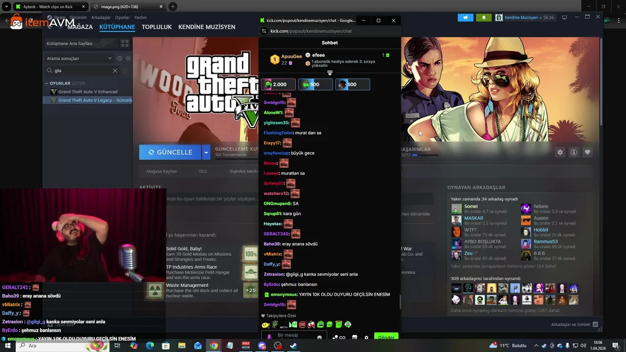
Task: Open the Oyunlar menu in Steam
Action: coord(122,18)
